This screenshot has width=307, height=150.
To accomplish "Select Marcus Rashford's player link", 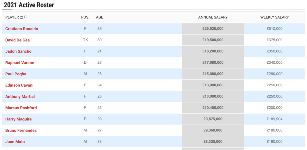I will click(21, 108).
